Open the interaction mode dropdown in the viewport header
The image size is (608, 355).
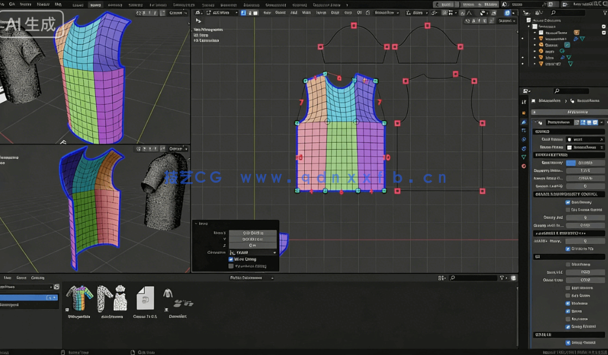223,12
